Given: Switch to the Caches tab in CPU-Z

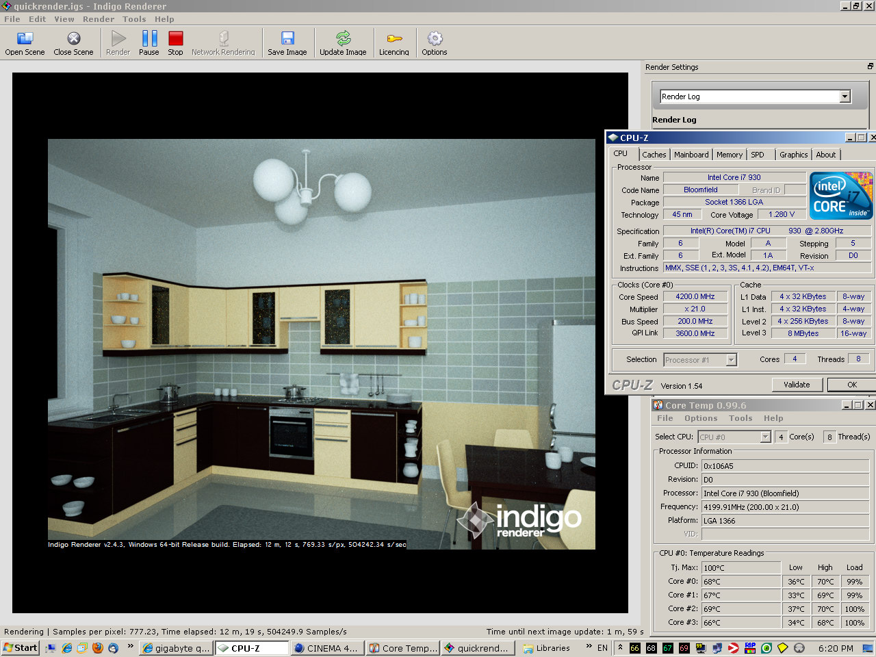Looking at the screenshot, I should point(654,155).
